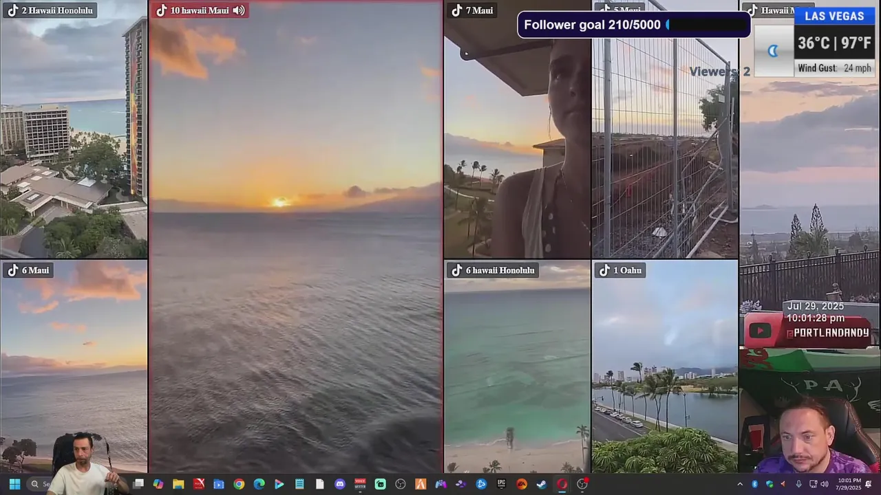Select the 10 hawaii Maui stream label
This screenshot has width=881, height=495.
[x=200, y=10]
